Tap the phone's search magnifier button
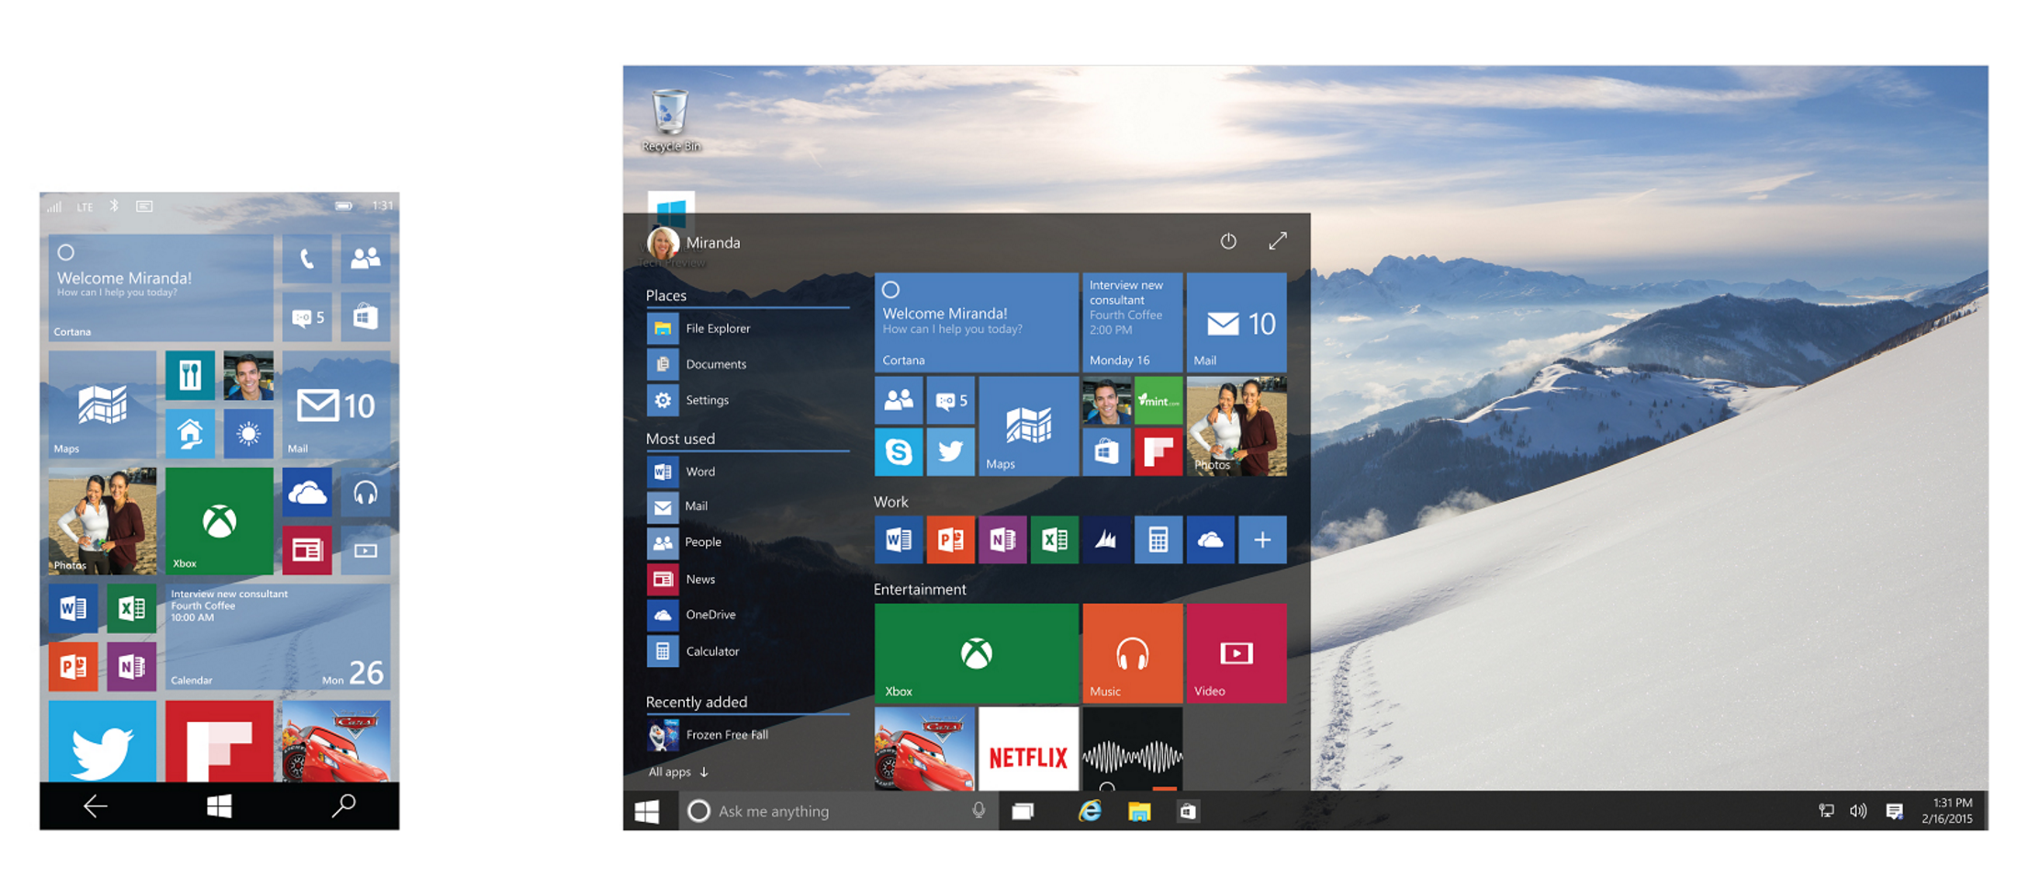This screenshot has width=2027, height=877. (x=343, y=806)
